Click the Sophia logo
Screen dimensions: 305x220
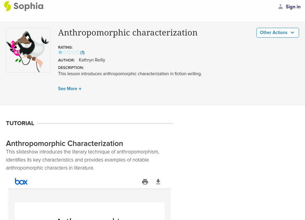(24, 6)
